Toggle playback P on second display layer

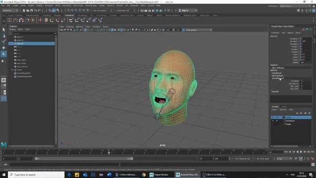coord(276,121)
